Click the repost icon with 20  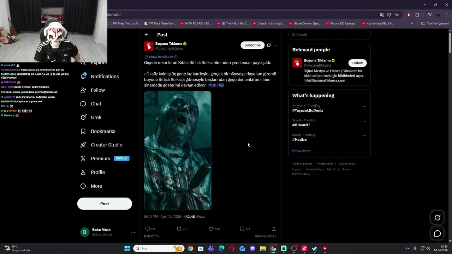click(182, 229)
